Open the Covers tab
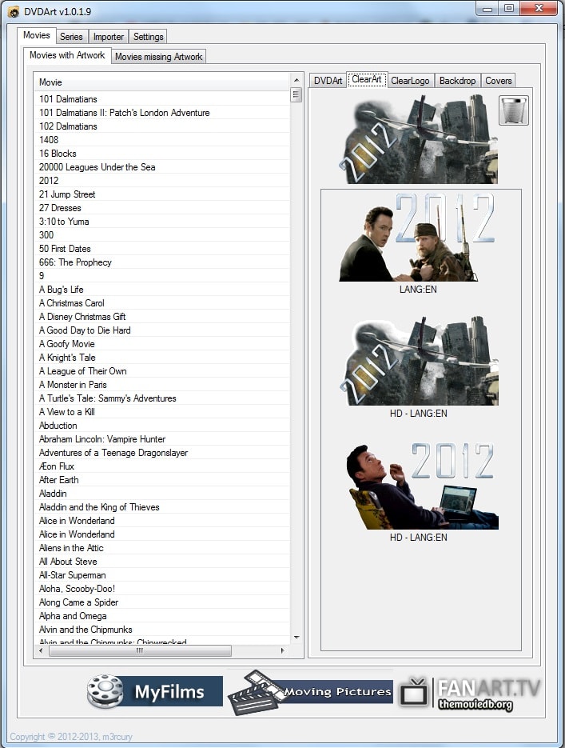This screenshot has width=565, height=748. [x=499, y=81]
